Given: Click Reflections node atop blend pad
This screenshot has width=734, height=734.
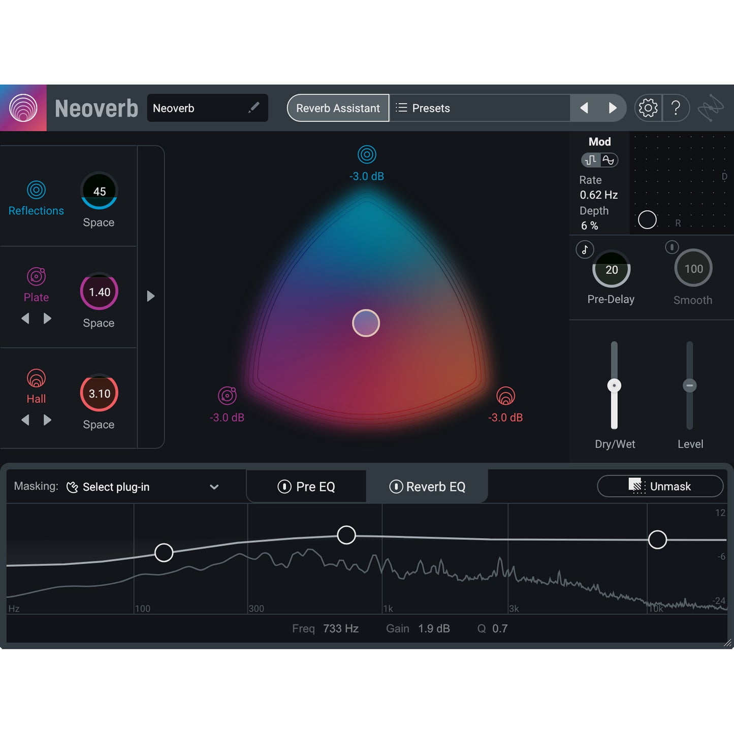Looking at the screenshot, I should 367,154.
